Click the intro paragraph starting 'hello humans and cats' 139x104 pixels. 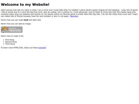(x=69, y=13)
